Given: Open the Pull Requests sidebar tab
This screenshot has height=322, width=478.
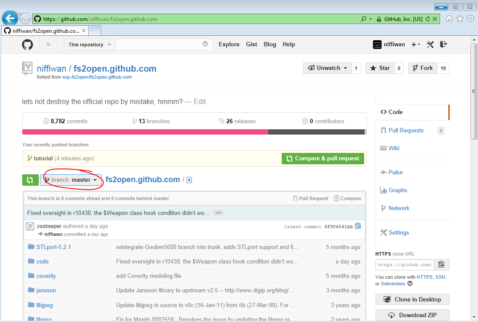Looking at the screenshot, I should click(406, 130).
